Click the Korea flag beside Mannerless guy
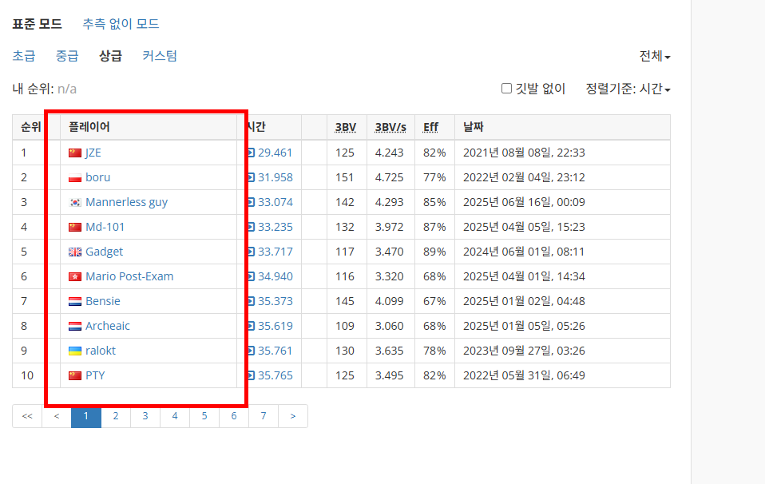765x484 pixels. click(75, 203)
